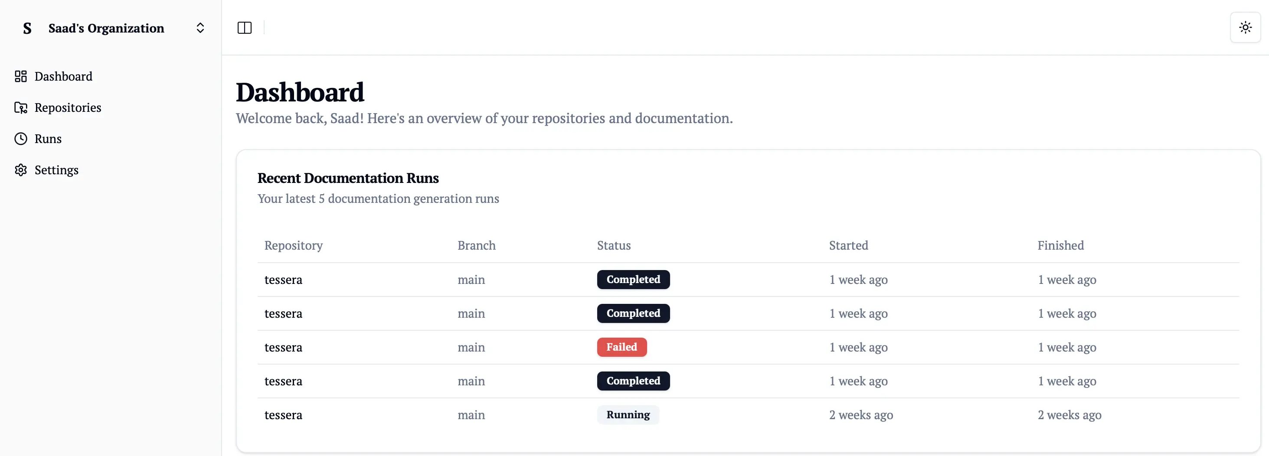
Task: Open the first tessera repository row
Action: (283, 280)
